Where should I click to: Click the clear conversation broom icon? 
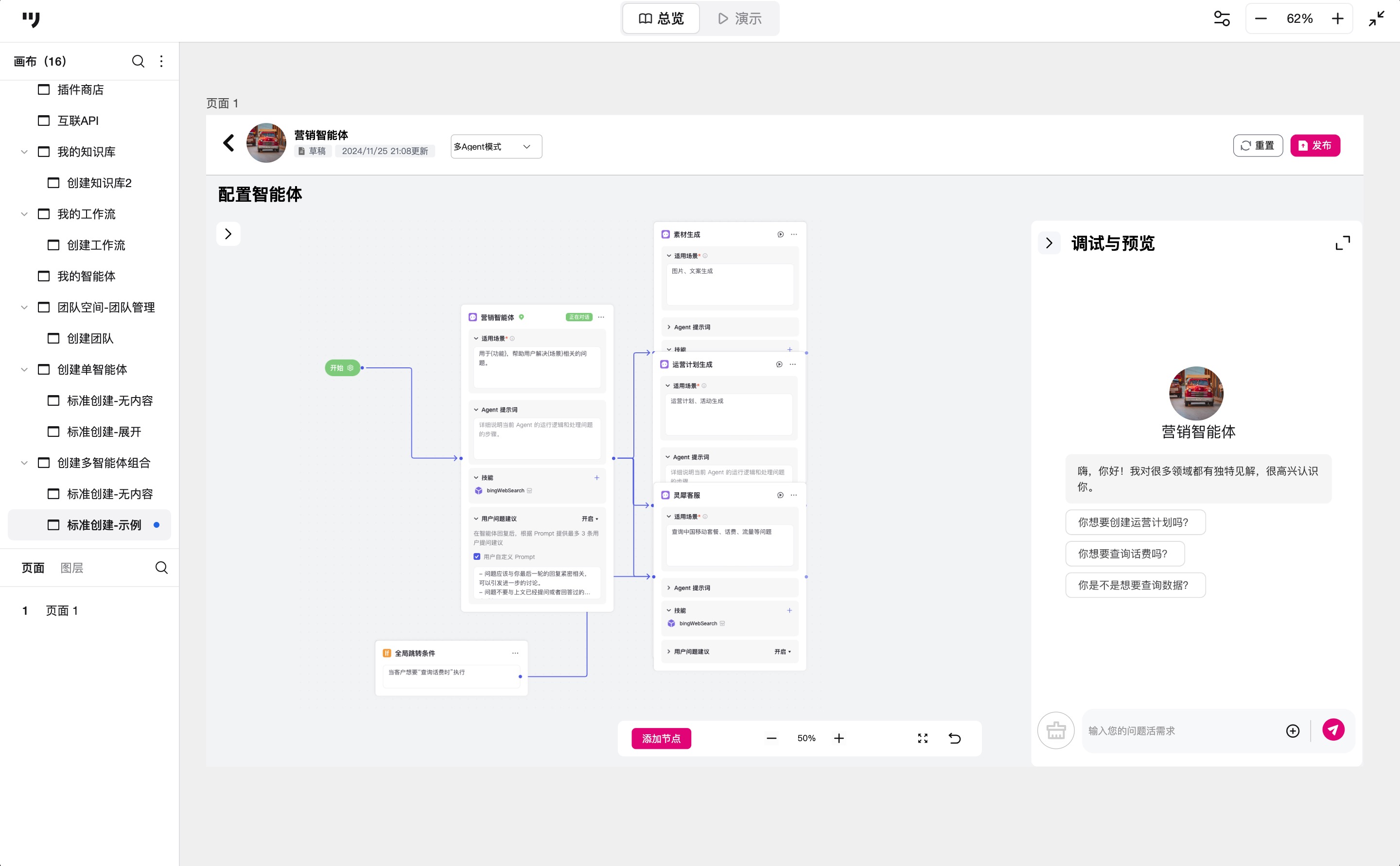1056,730
